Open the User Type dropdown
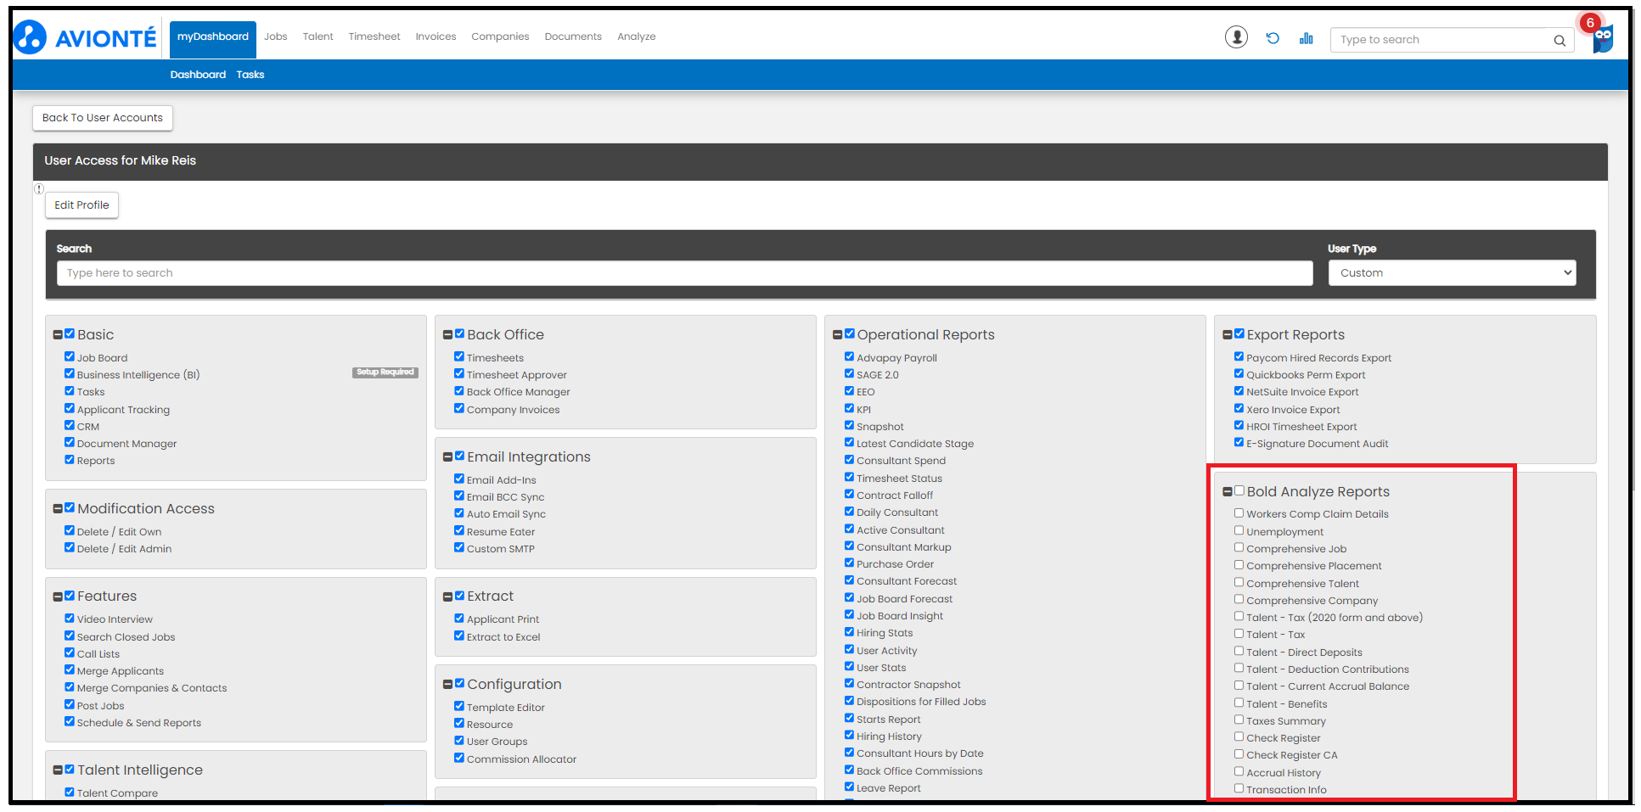Screen dimensions: 1641x812 1452,273
